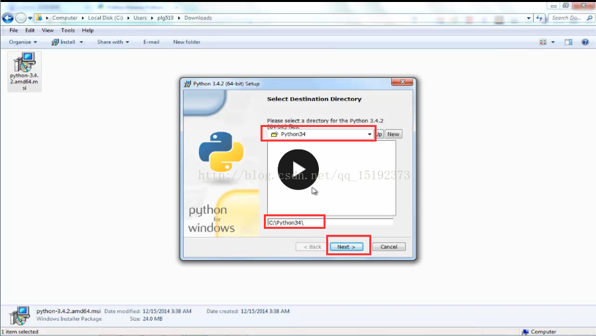Click the Next > button

click(x=346, y=247)
